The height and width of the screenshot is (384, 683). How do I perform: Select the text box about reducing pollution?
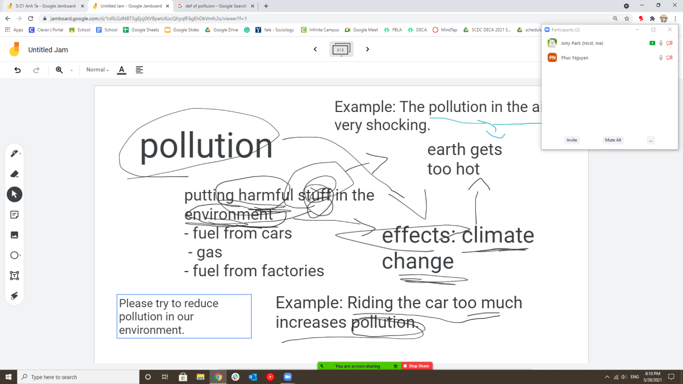184,316
